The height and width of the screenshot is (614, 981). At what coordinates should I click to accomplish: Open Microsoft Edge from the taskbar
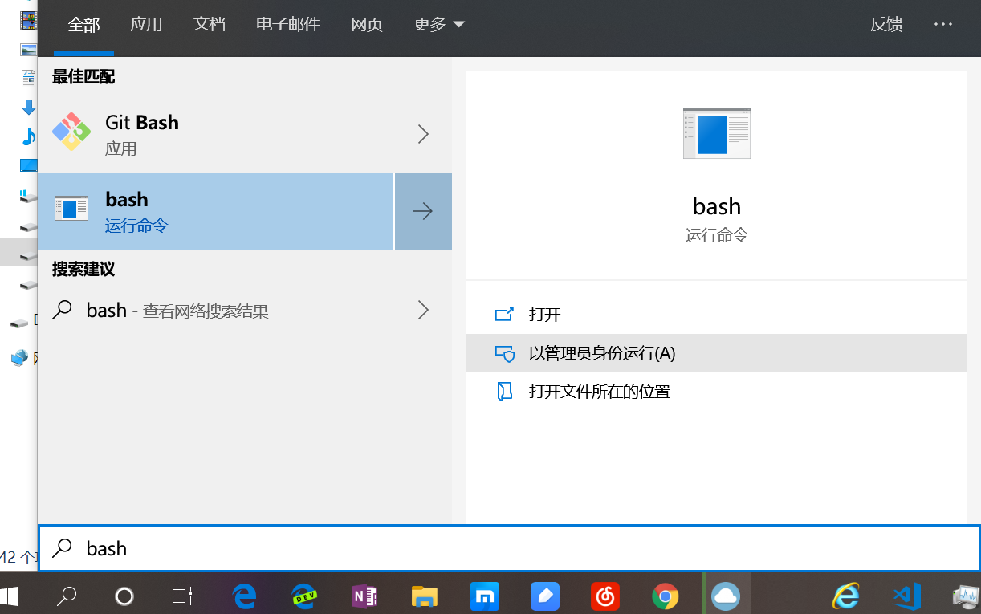(x=243, y=596)
